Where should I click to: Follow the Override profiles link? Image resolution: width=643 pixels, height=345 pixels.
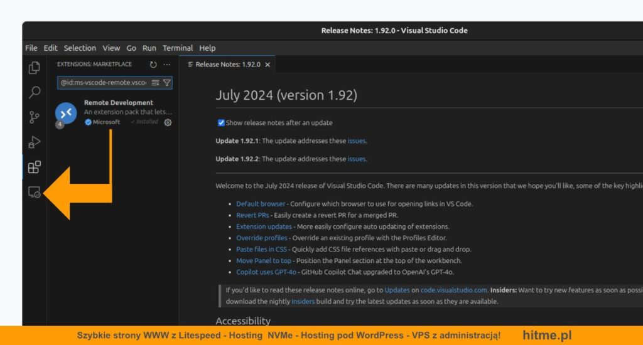[262, 238]
